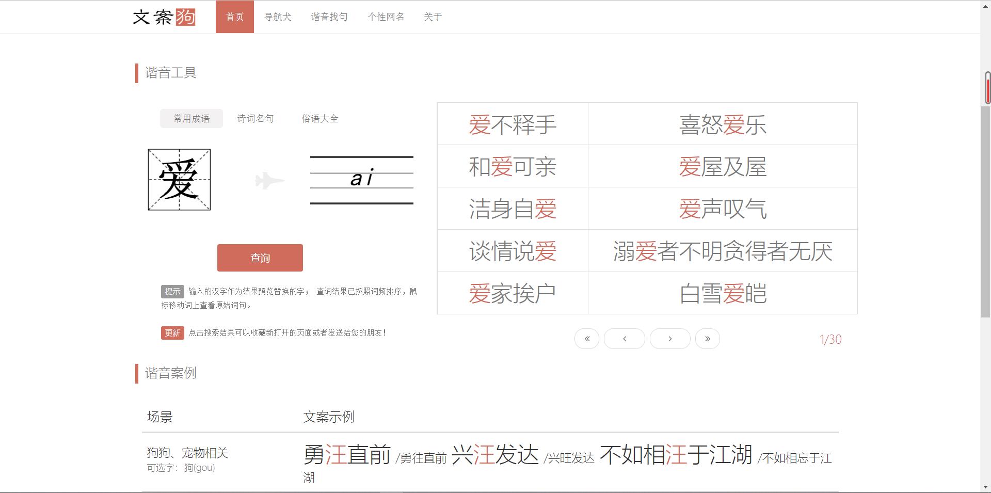This screenshot has height=493, width=991.
Task: Open the 关于 navigation tab
Action: point(433,17)
